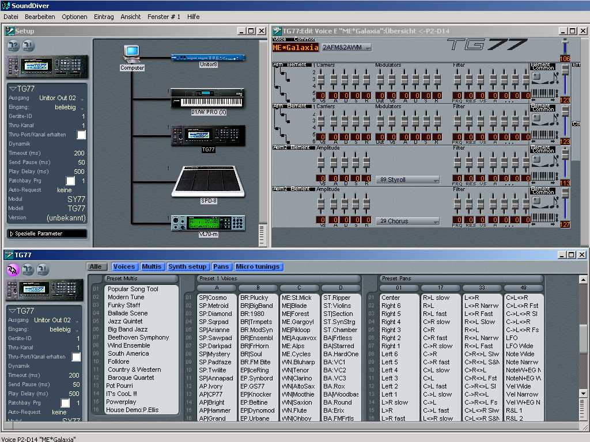The image size is (590, 442).
Task: Click the keyboard range icon in second Element Common
Action: (x=544, y=135)
